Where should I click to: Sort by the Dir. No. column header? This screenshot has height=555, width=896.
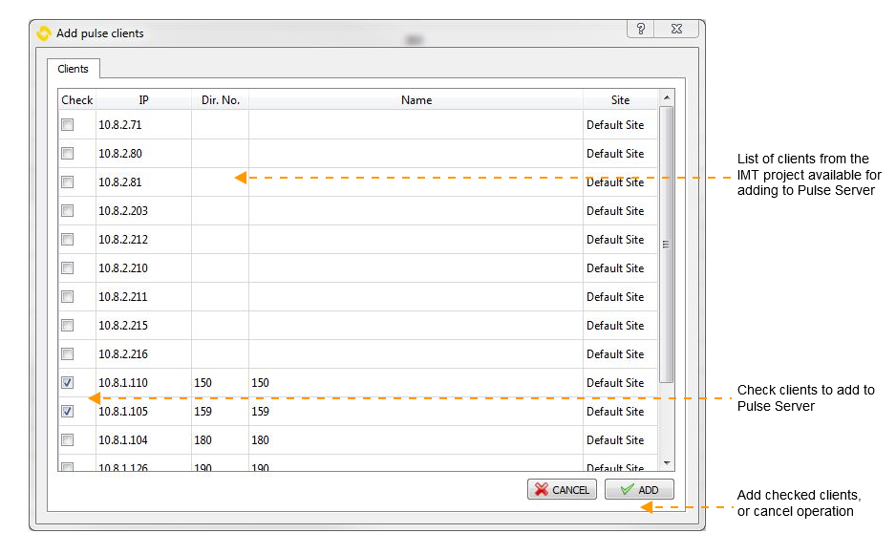[x=220, y=100]
